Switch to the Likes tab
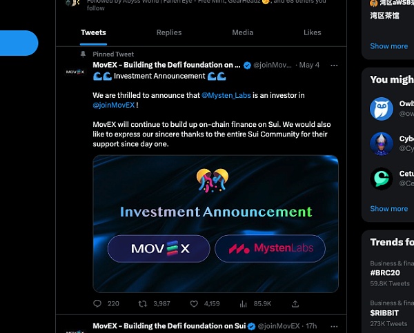Image resolution: width=414 pixels, height=333 pixels. tap(313, 32)
